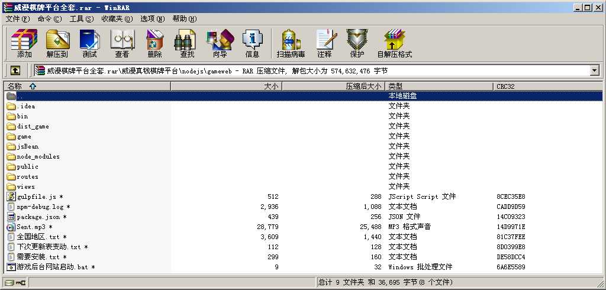Click the .idea folder icon

[x=11, y=106]
